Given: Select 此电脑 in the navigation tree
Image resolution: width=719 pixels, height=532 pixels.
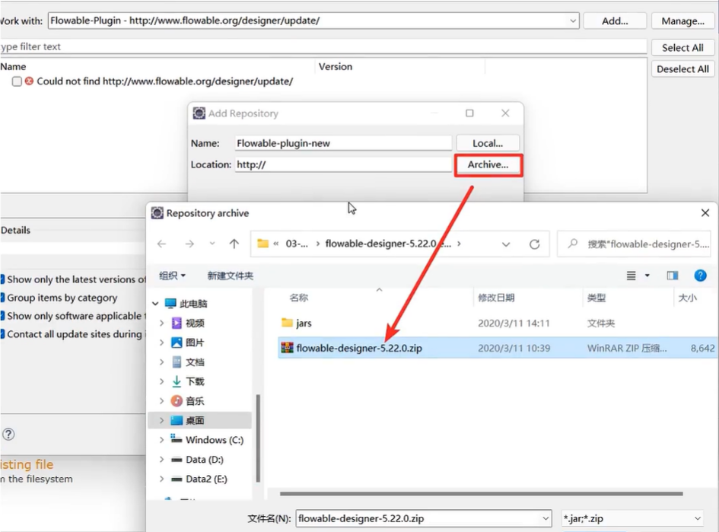Looking at the screenshot, I should point(193,304).
